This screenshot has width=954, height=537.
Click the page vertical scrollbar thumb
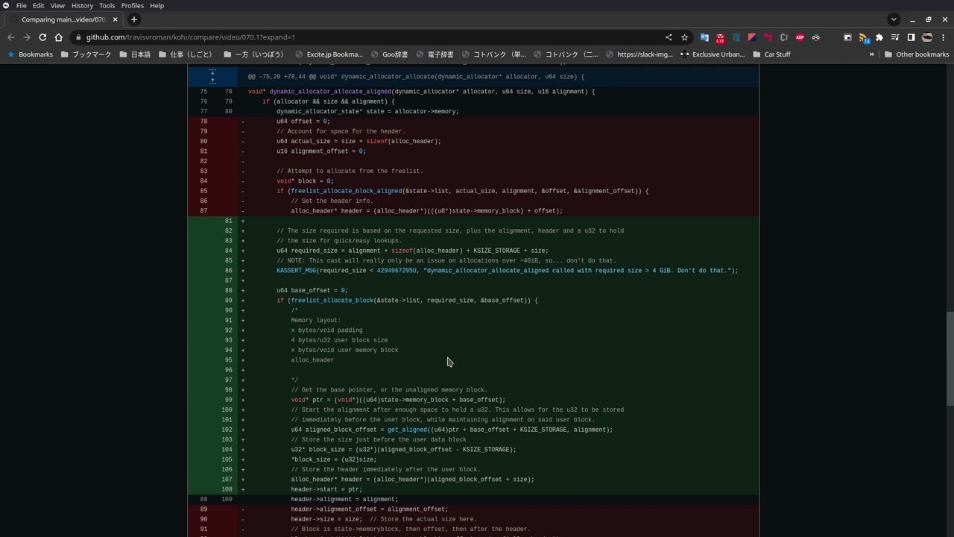pos(950,358)
